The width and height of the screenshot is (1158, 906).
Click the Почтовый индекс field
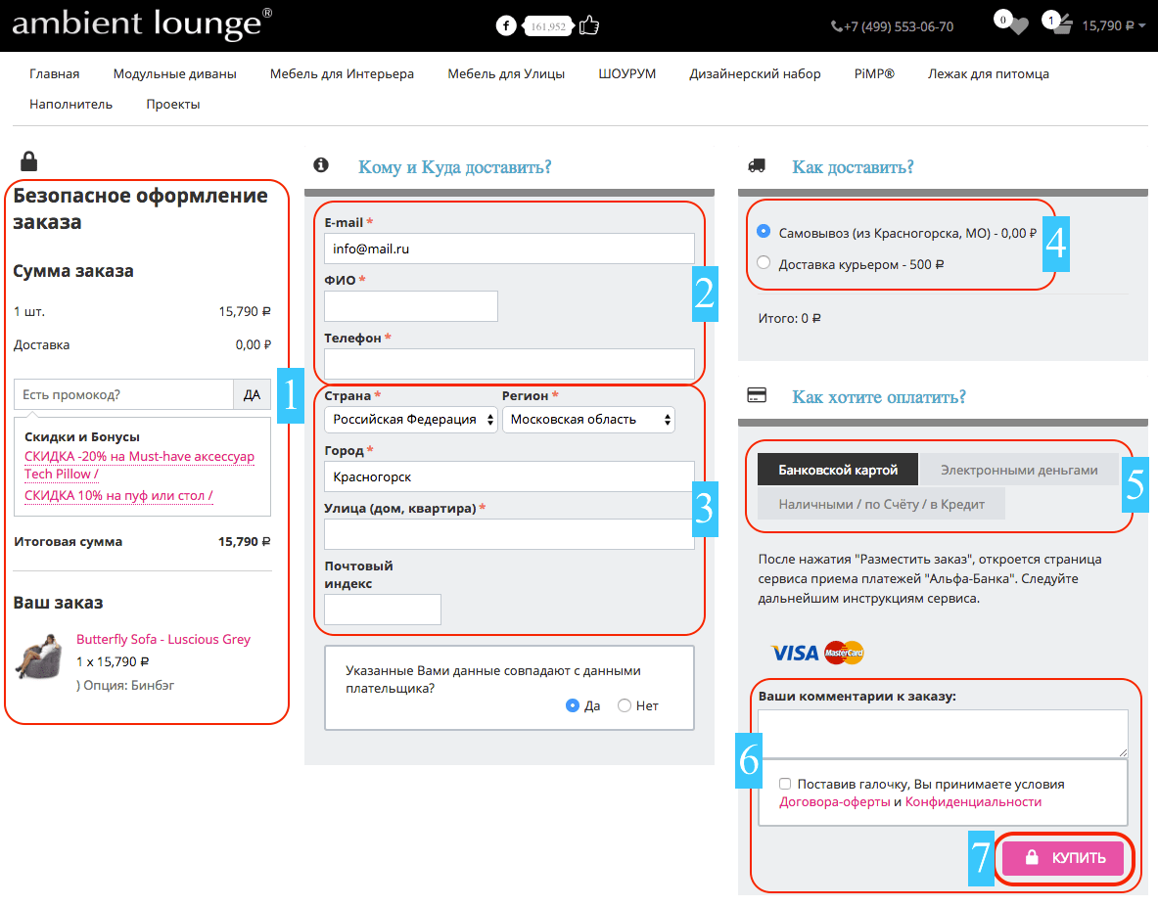pos(383,610)
